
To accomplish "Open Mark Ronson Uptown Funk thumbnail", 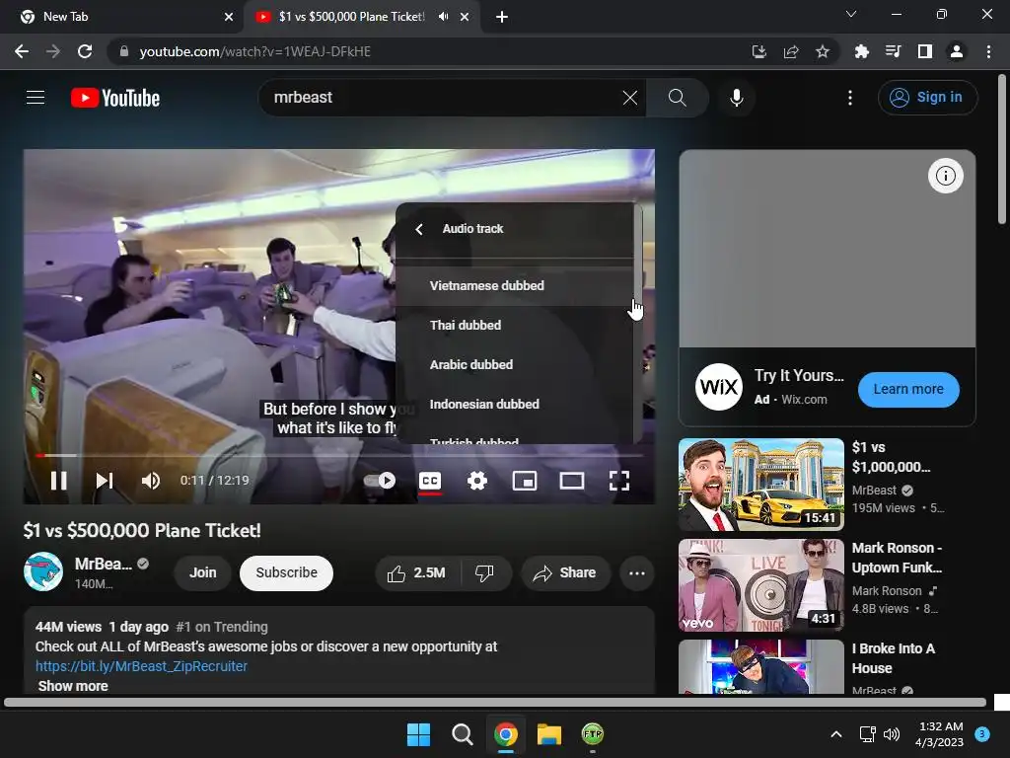I will (761, 585).
